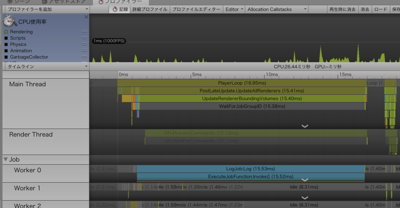Toggle the Rendering color swatch
The image size is (400, 208).
click(x=6, y=32)
